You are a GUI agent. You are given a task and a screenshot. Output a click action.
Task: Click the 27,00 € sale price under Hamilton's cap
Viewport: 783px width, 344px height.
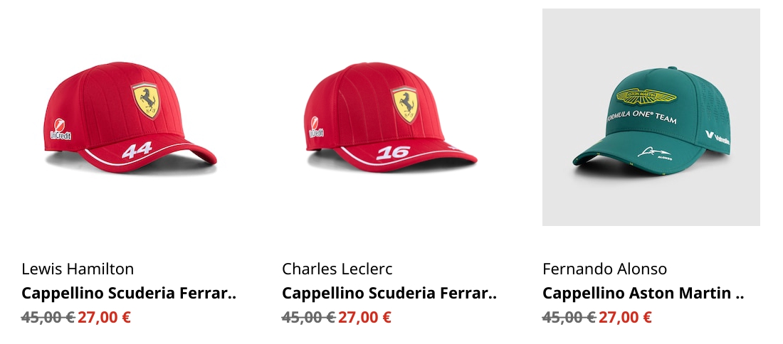[105, 317]
